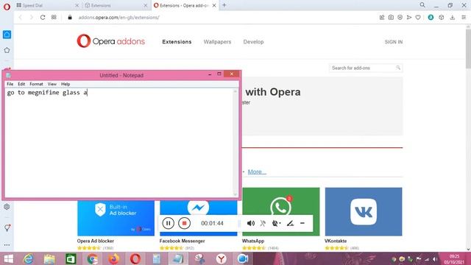Open the star bookmarks icon in Opera sidebar

point(7,50)
